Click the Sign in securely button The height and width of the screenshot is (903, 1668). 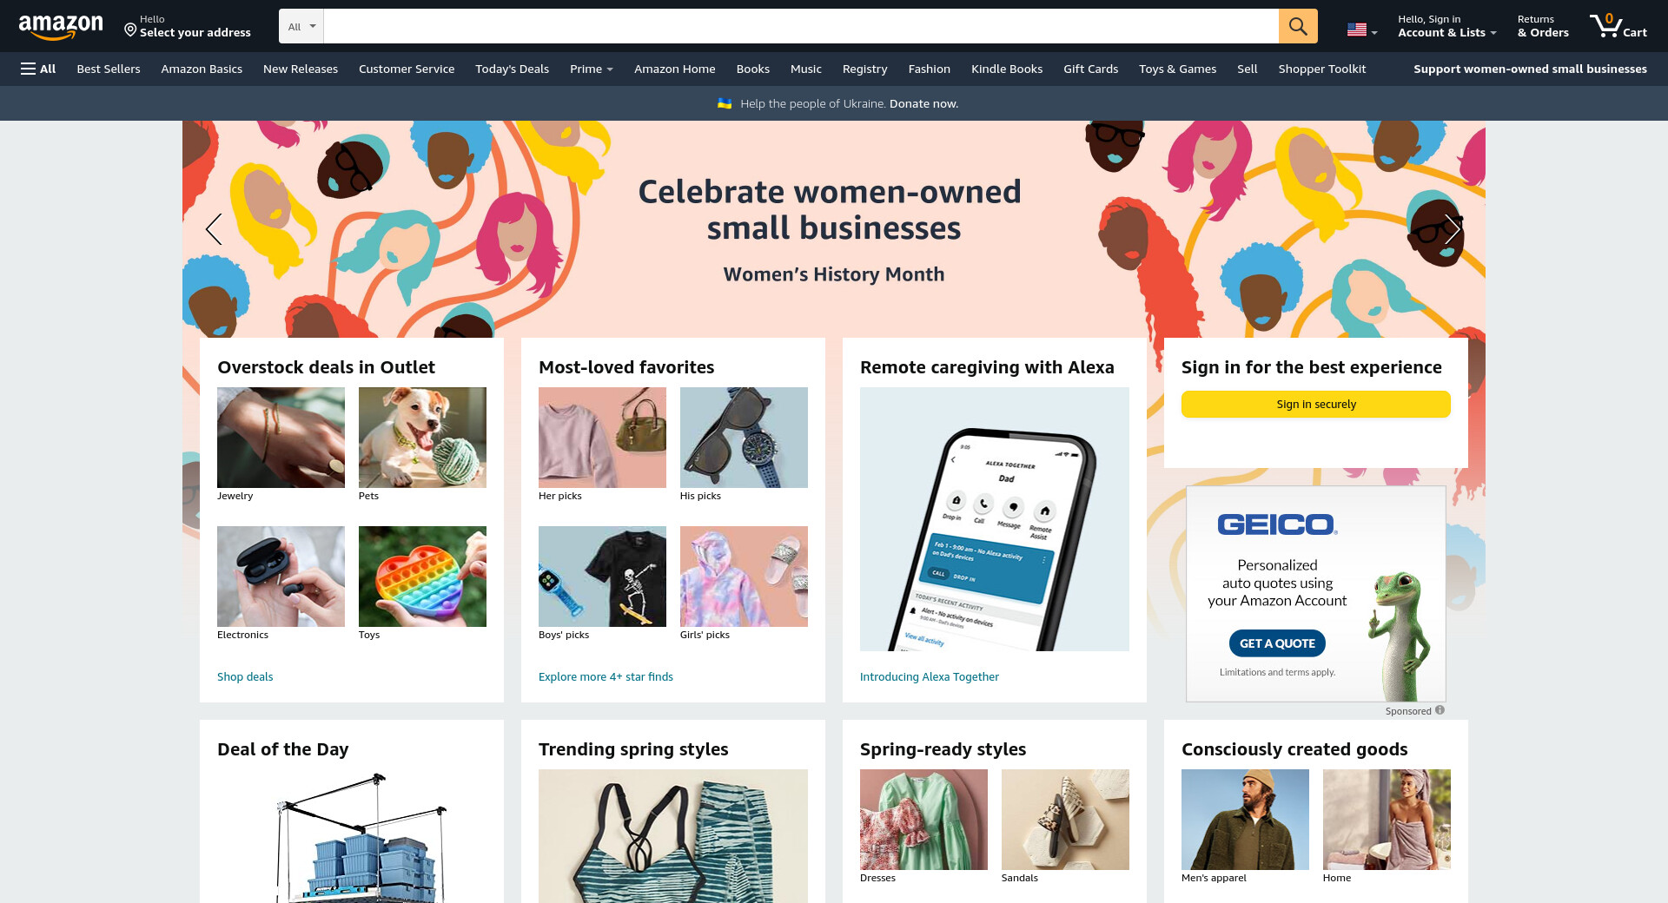click(1315, 404)
